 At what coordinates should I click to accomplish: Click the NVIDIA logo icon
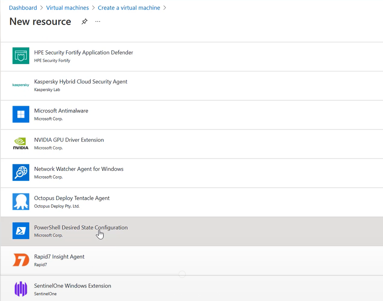pyautogui.click(x=21, y=144)
